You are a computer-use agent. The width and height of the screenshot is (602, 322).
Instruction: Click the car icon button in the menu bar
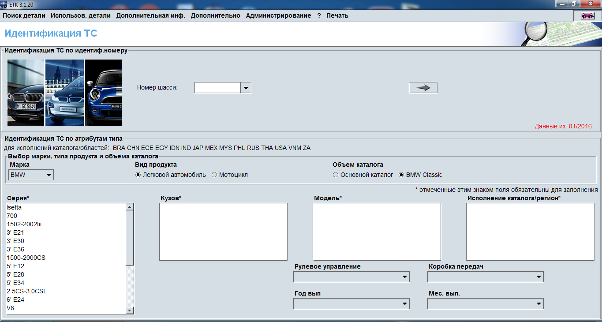[587, 15]
